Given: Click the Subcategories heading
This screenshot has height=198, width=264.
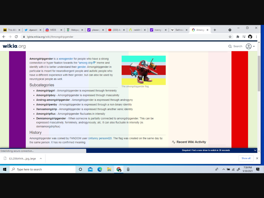Looking at the screenshot, I should [x=42, y=85].
